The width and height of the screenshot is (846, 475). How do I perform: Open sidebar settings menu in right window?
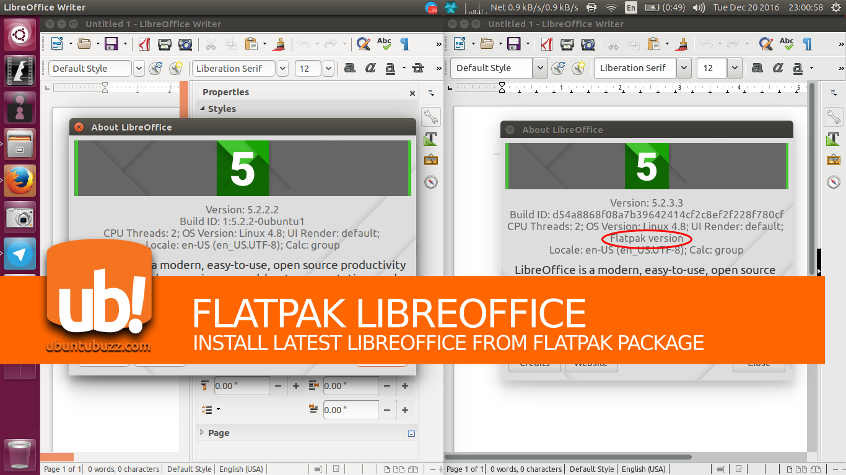click(834, 93)
